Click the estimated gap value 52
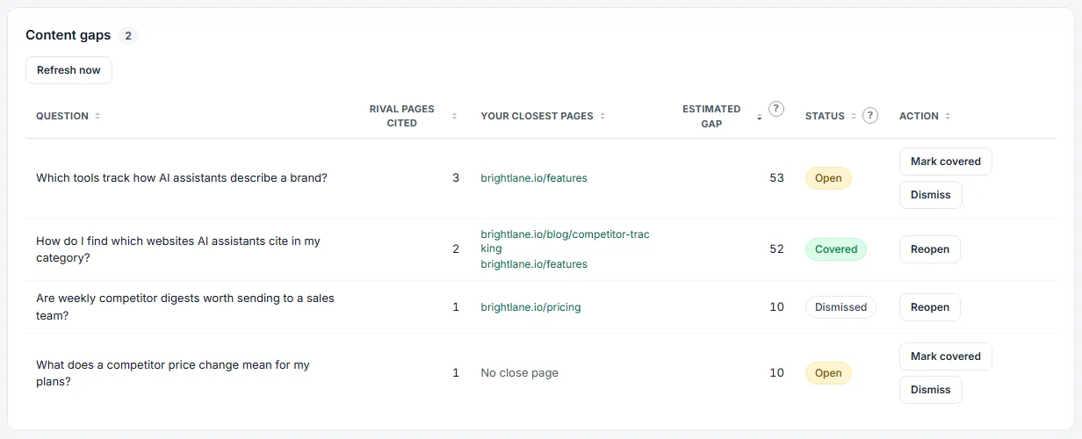The height and width of the screenshot is (439, 1082). click(776, 249)
